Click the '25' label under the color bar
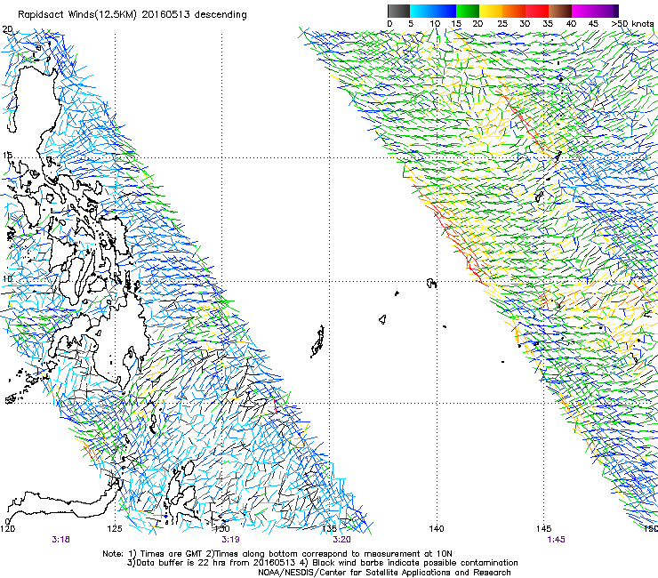Viewport: 658px width, 578px height. pyautogui.click(x=502, y=23)
